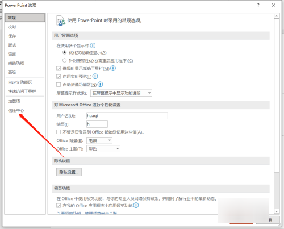Select the compatibility optimization radio button
Viewport: 284px width, 229px height.
pos(64,60)
